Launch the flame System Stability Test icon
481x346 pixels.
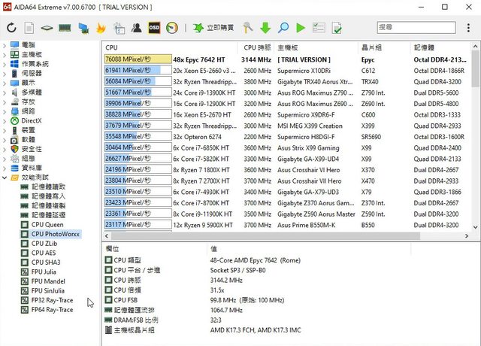click(x=101, y=28)
